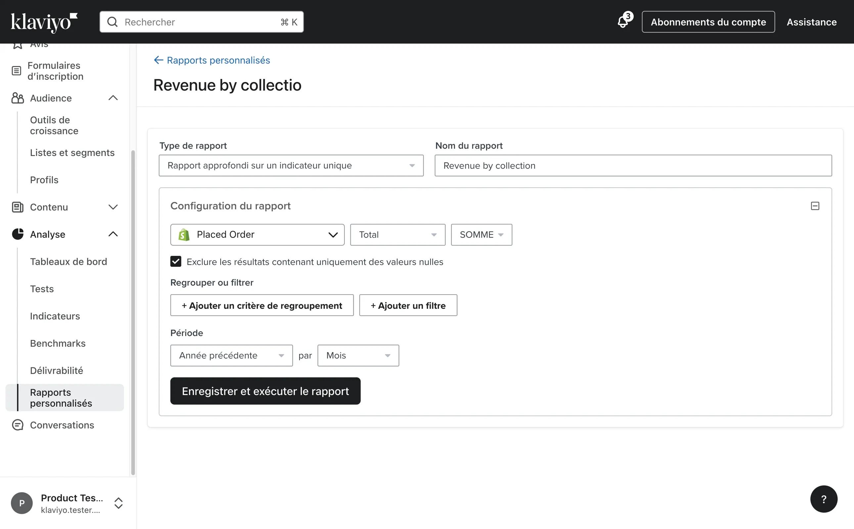Open the help question mark button

click(x=824, y=499)
